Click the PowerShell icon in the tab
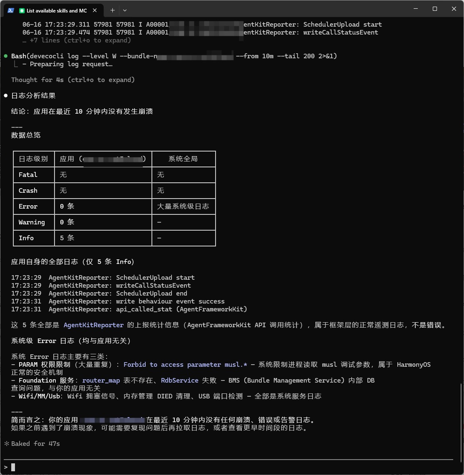Screen dimensions: 464x475 point(11,10)
